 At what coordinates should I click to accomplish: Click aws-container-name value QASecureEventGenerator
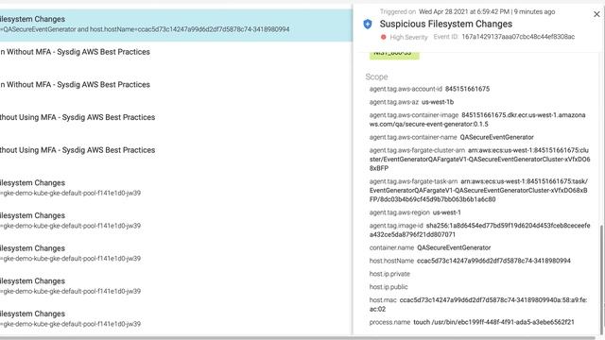tap(496, 137)
